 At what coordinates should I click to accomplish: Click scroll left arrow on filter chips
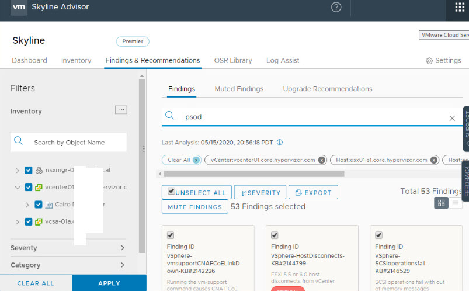pyautogui.click(x=159, y=174)
